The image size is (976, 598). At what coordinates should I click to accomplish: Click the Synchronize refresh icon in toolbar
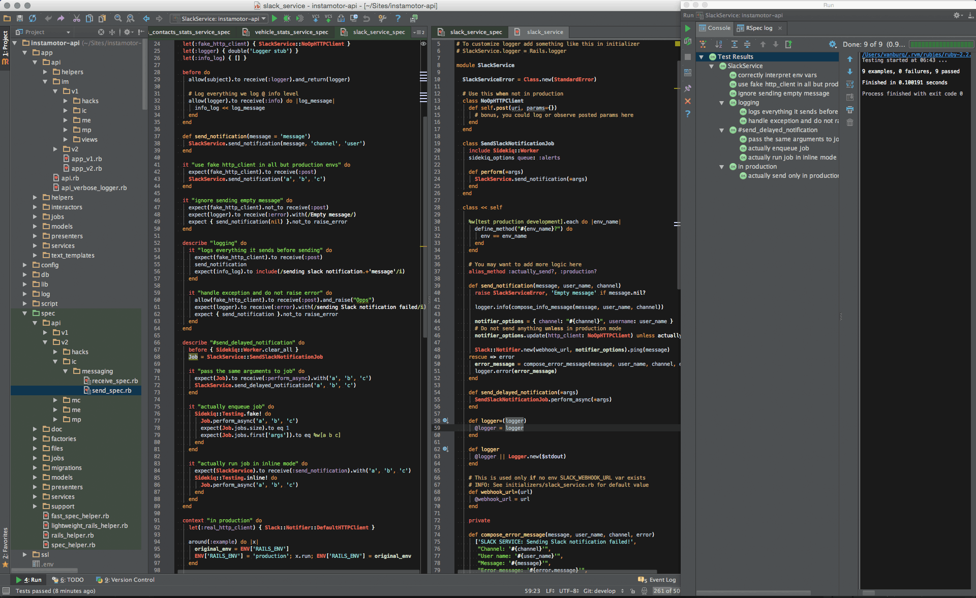[x=33, y=19]
